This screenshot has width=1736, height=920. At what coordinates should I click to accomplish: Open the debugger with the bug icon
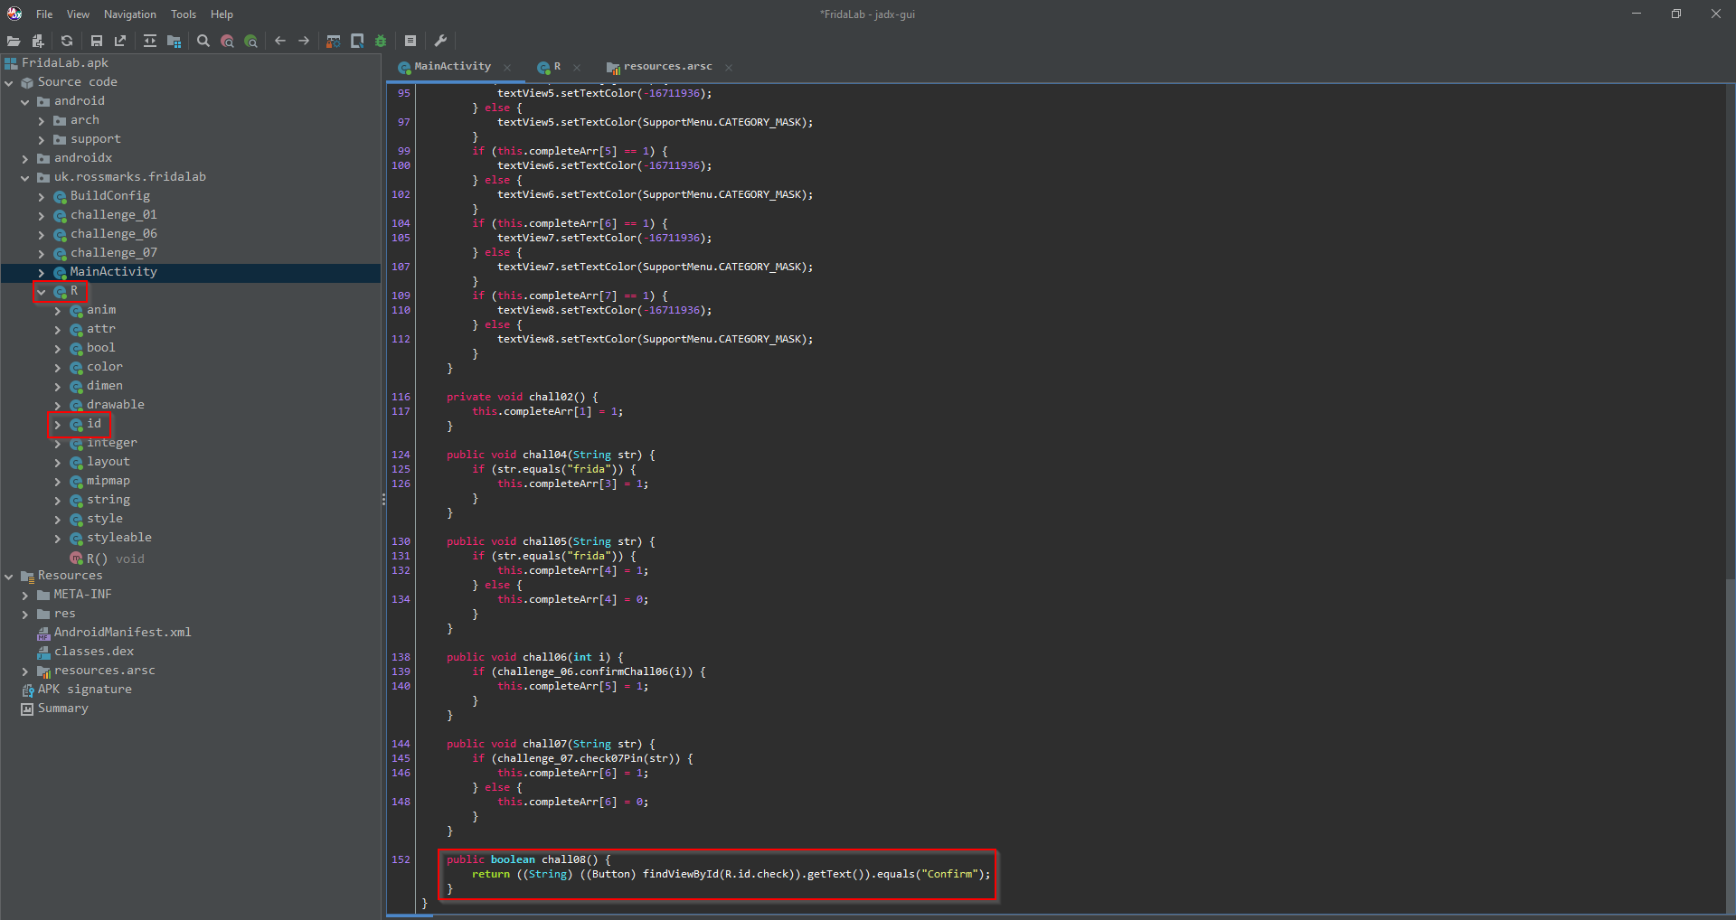381,41
